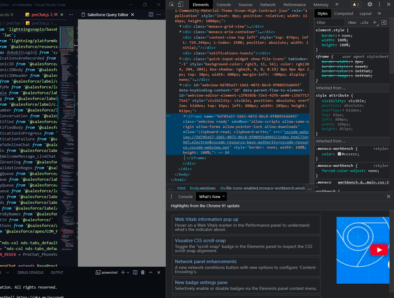
Task: Open the workbench main.css:3 source link
Action: (x=363, y=182)
